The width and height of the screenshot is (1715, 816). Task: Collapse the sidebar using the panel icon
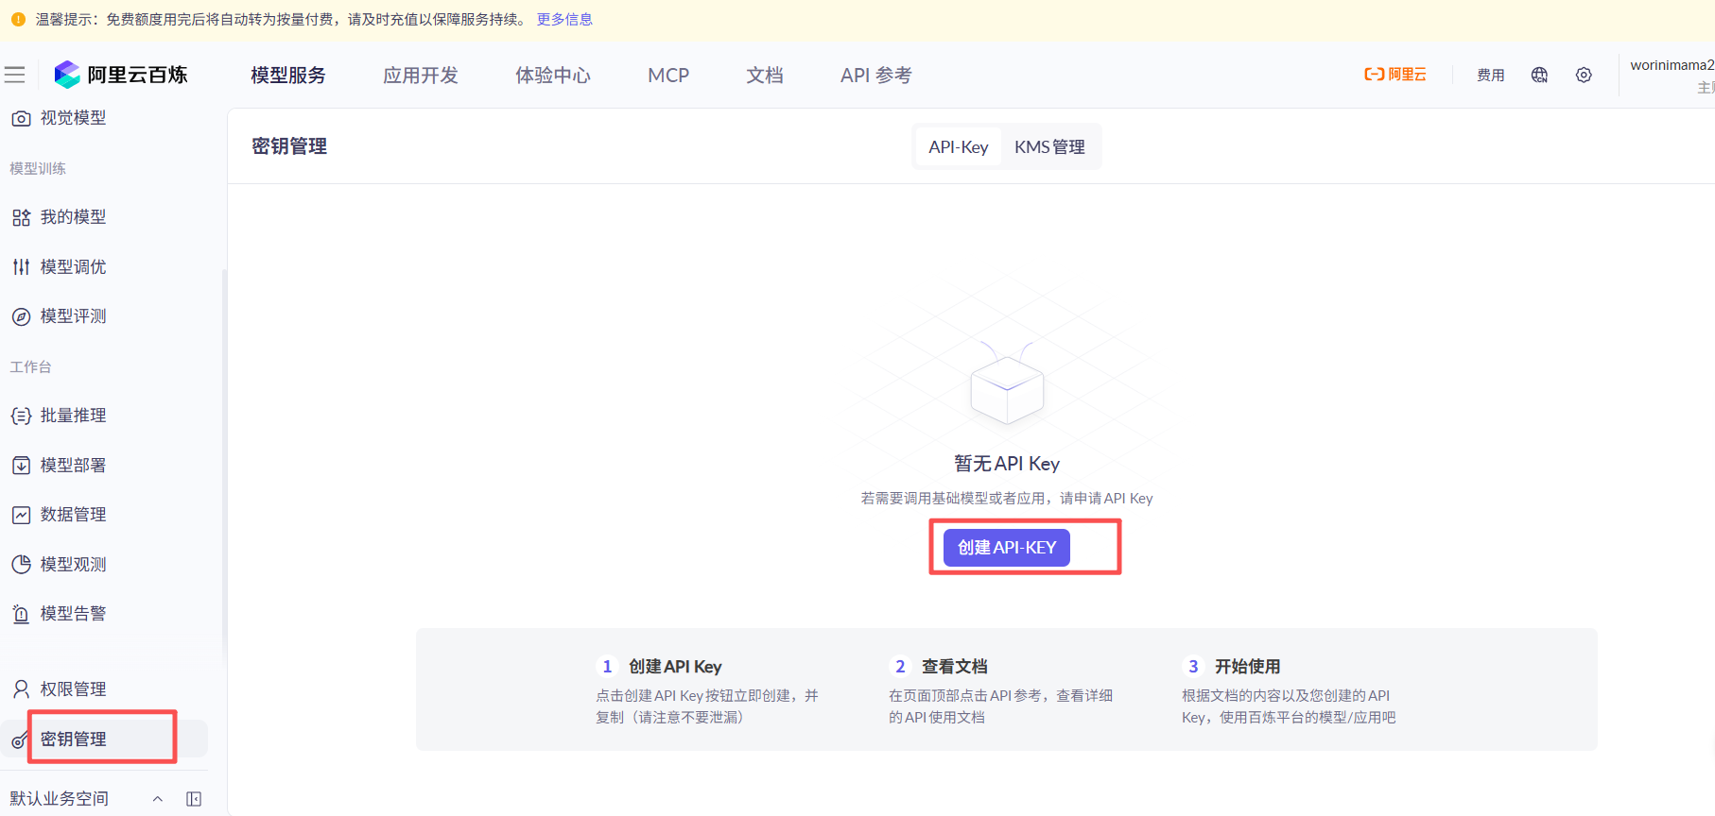click(194, 799)
